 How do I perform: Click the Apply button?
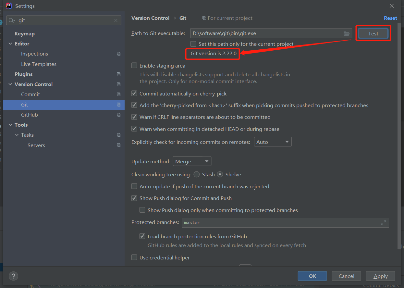click(x=381, y=276)
